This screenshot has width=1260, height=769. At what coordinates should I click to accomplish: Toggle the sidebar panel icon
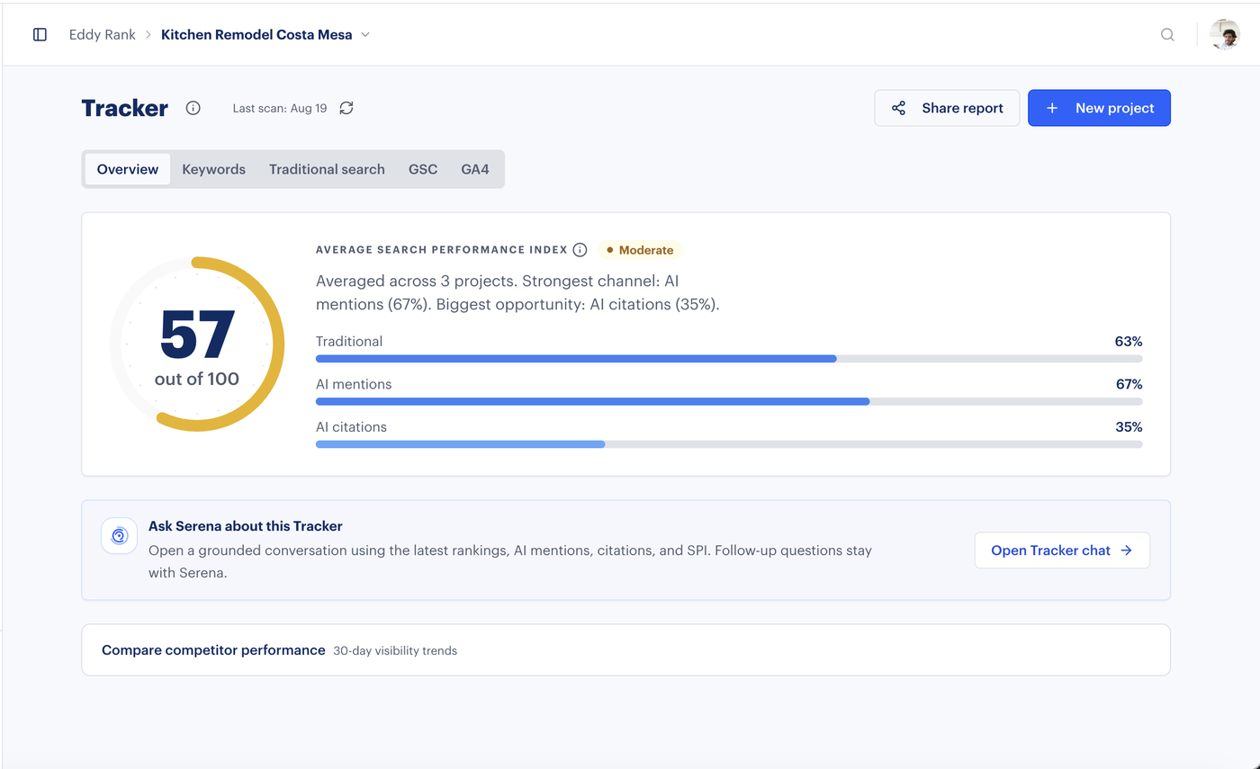pyautogui.click(x=40, y=34)
